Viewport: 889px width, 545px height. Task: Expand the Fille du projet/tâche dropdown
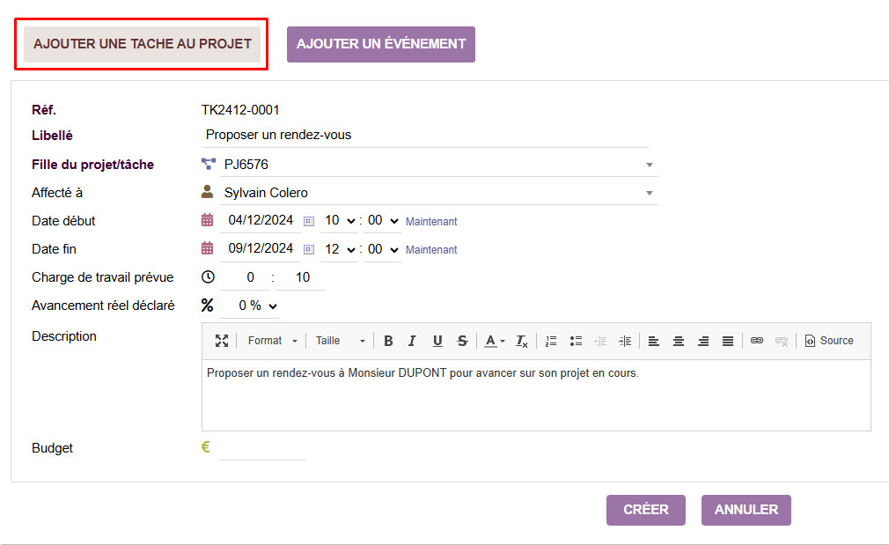(650, 165)
